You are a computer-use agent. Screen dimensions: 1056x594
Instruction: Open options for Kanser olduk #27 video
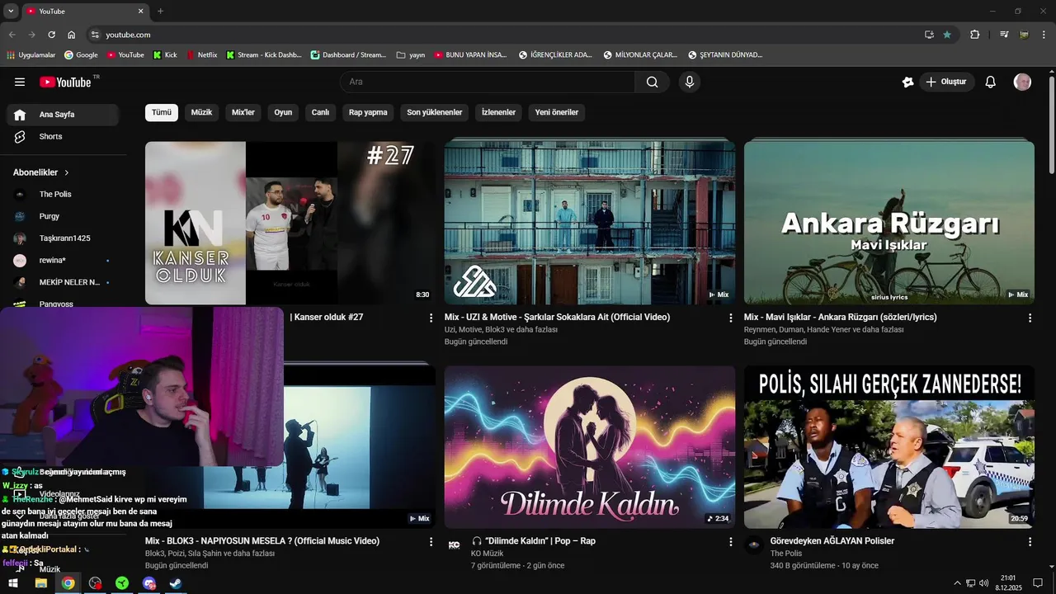[x=431, y=318]
